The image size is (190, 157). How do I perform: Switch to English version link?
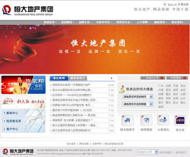tap(172, 5)
